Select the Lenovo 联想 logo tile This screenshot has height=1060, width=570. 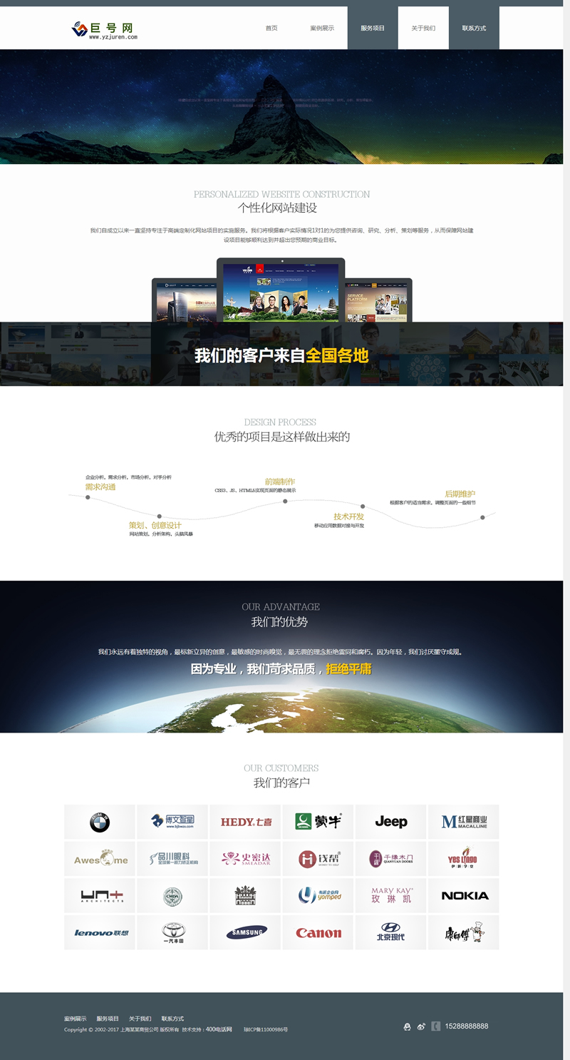click(x=100, y=933)
